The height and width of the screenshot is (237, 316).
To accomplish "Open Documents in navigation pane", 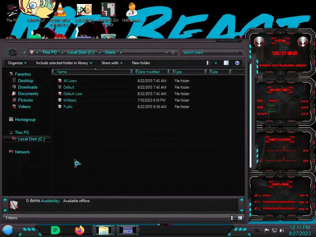I will click(28, 94).
